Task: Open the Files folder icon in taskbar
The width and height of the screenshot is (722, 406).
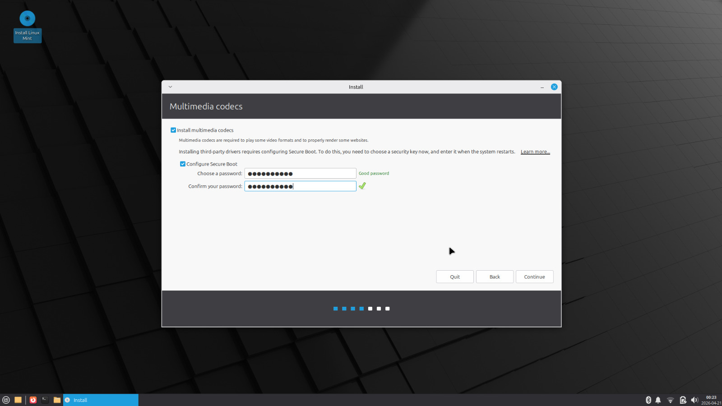Action: coord(57,400)
